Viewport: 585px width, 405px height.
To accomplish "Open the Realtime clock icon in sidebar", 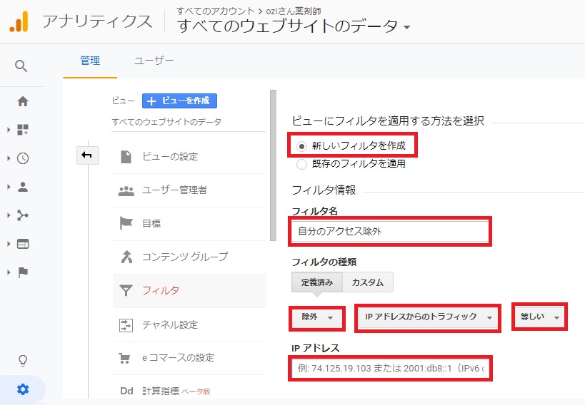I will point(22,158).
